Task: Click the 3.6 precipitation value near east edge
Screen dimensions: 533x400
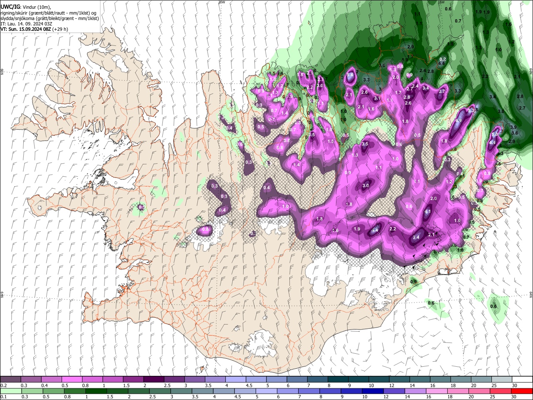Action: pyautogui.click(x=515, y=133)
